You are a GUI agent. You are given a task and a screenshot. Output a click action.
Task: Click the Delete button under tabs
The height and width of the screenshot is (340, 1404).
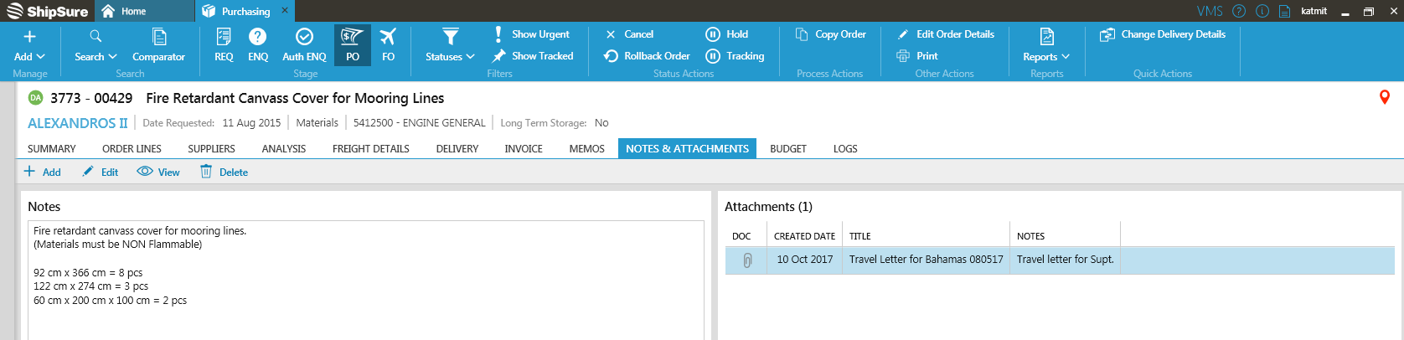click(x=224, y=173)
